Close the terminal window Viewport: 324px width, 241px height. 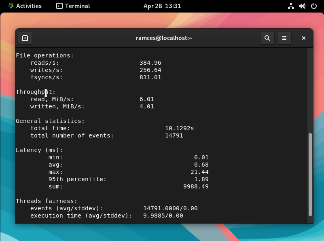tap(304, 38)
